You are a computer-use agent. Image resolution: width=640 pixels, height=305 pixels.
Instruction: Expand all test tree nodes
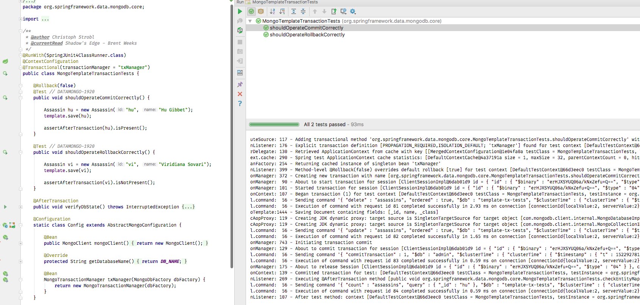tap(294, 11)
